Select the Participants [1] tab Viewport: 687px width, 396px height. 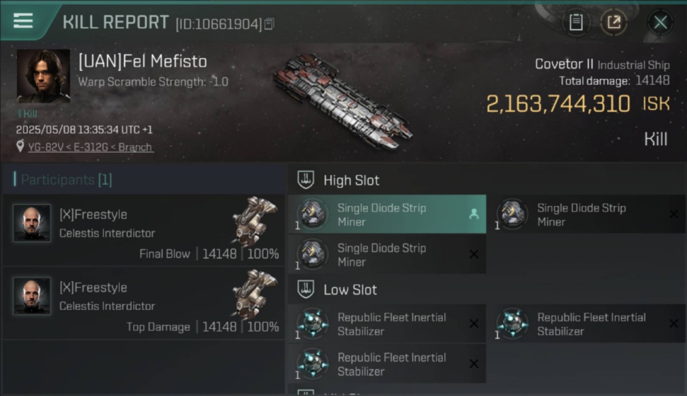[66, 180]
